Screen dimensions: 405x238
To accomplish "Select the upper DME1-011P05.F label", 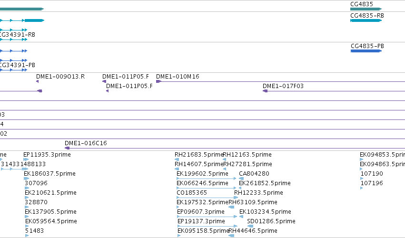I will 126,77.
